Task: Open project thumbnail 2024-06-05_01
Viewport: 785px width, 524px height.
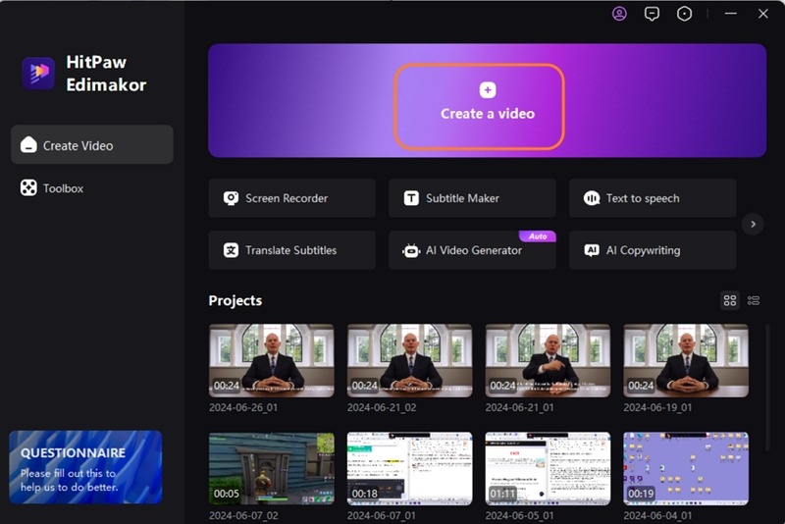Action: (x=548, y=469)
